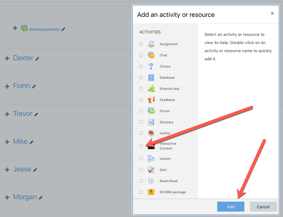Pick the HotPot activity label
This screenshot has width=283, height=217.
pos(165,133)
